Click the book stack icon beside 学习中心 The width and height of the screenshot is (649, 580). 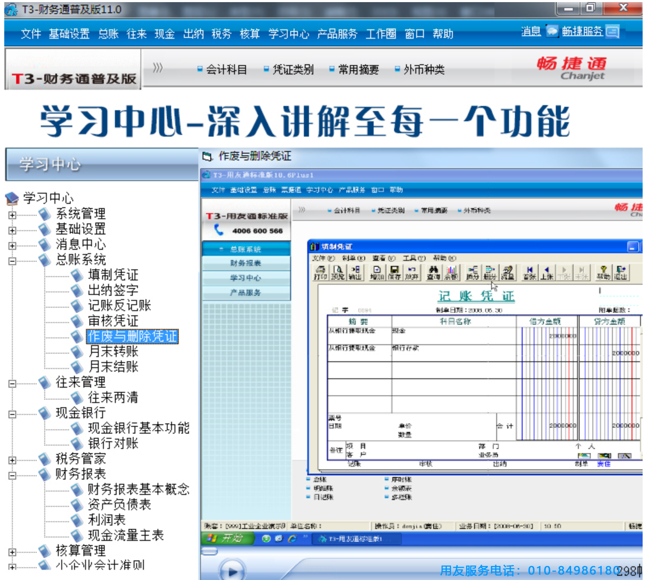coord(12,198)
